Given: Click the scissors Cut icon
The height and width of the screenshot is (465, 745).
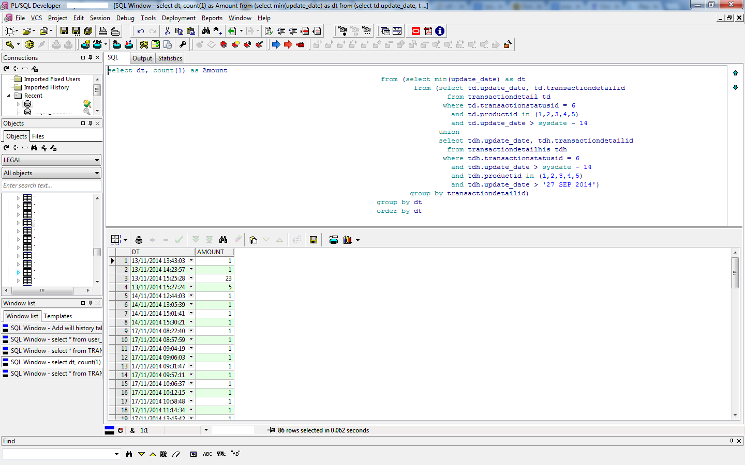Looking at the screenshot, I should pos(167,31).
